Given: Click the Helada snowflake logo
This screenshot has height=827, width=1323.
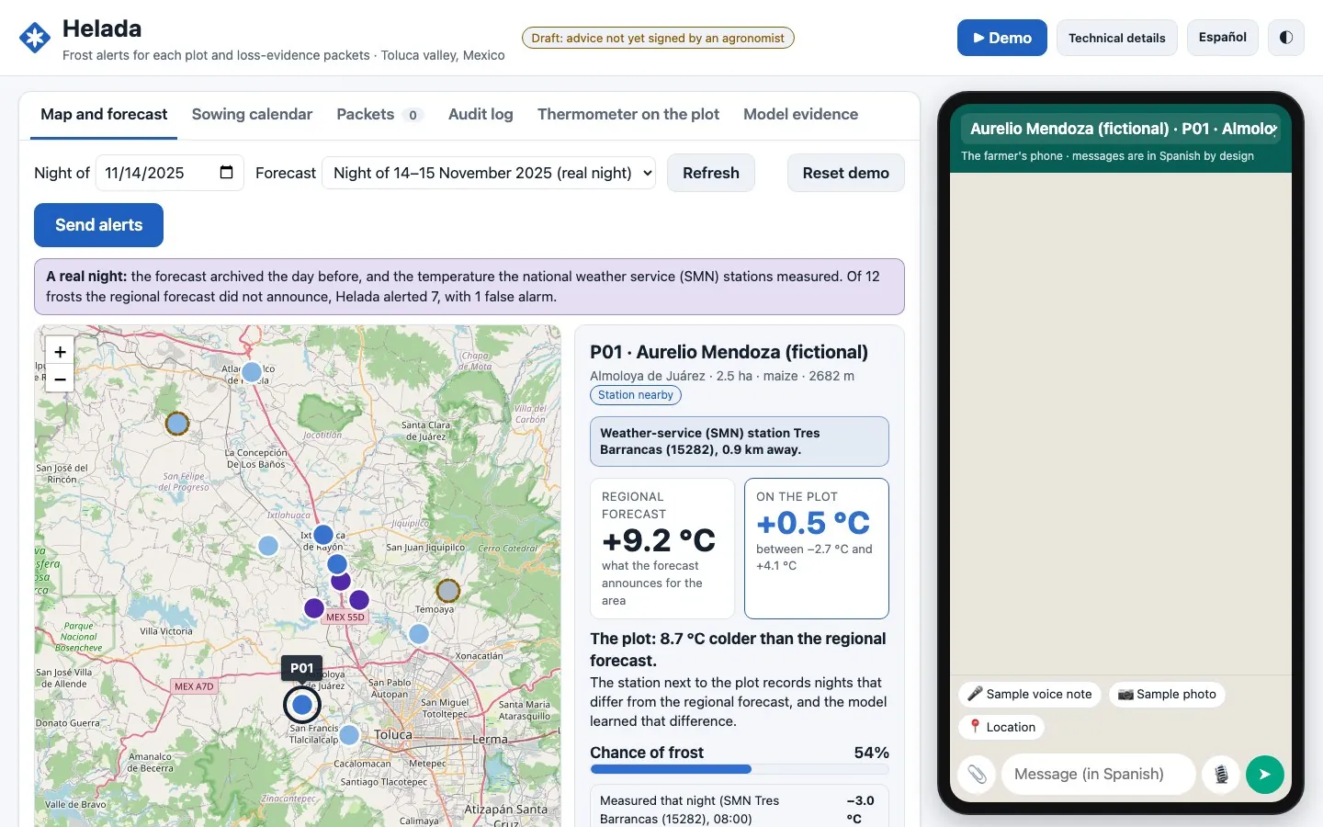Looking at the screenshot, I should tap(35, 38).
